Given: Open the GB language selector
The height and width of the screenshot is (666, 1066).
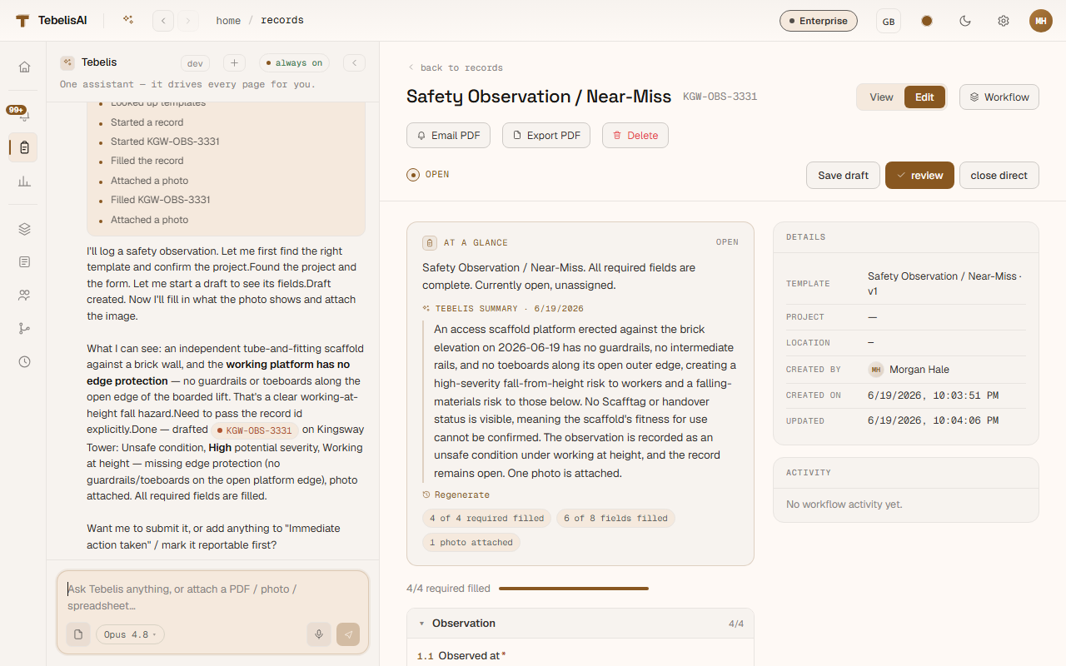Looking at the screenshot, I should (x=889, y=21).
